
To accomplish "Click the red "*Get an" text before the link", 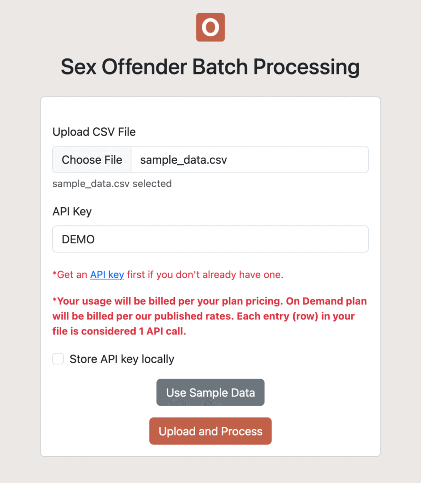I will tap(70, 275).
